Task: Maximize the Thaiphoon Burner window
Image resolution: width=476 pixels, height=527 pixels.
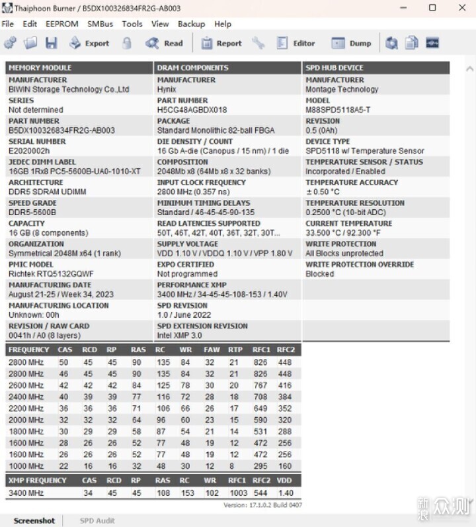Action: [432, 8]
